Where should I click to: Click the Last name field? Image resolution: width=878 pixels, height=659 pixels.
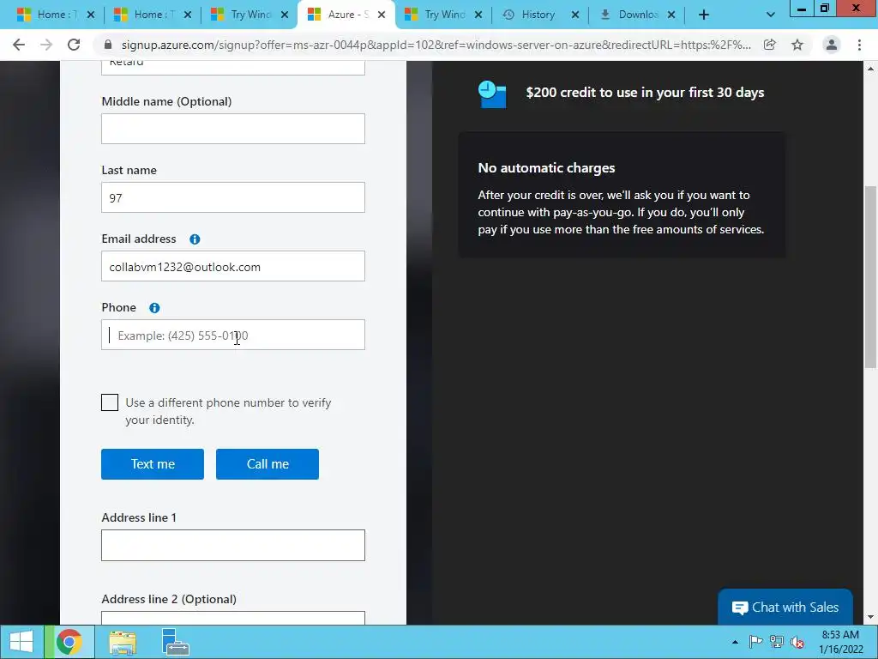[x=233, y=197]
